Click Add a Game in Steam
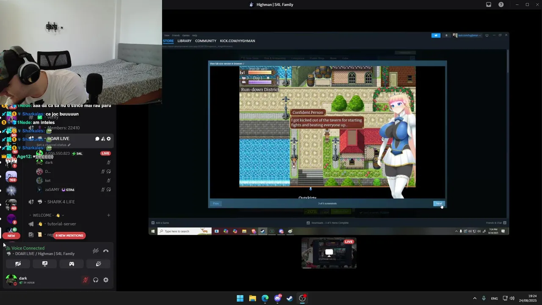542x305 pixels. pyautogui.click(x=160, y=223)
